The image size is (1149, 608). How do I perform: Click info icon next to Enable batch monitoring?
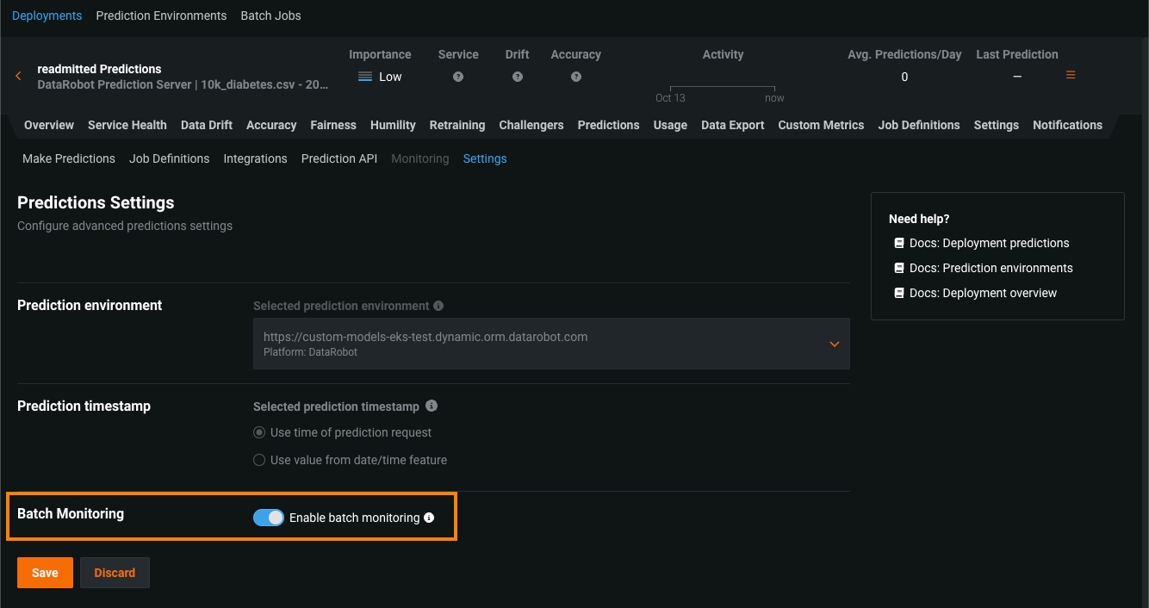click(429, 518)
